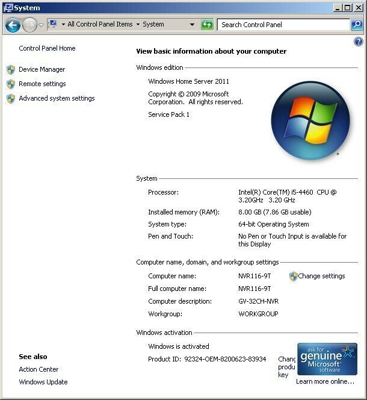Close the System window
Screen dimensions: 367x400
(x=359, y=8)
